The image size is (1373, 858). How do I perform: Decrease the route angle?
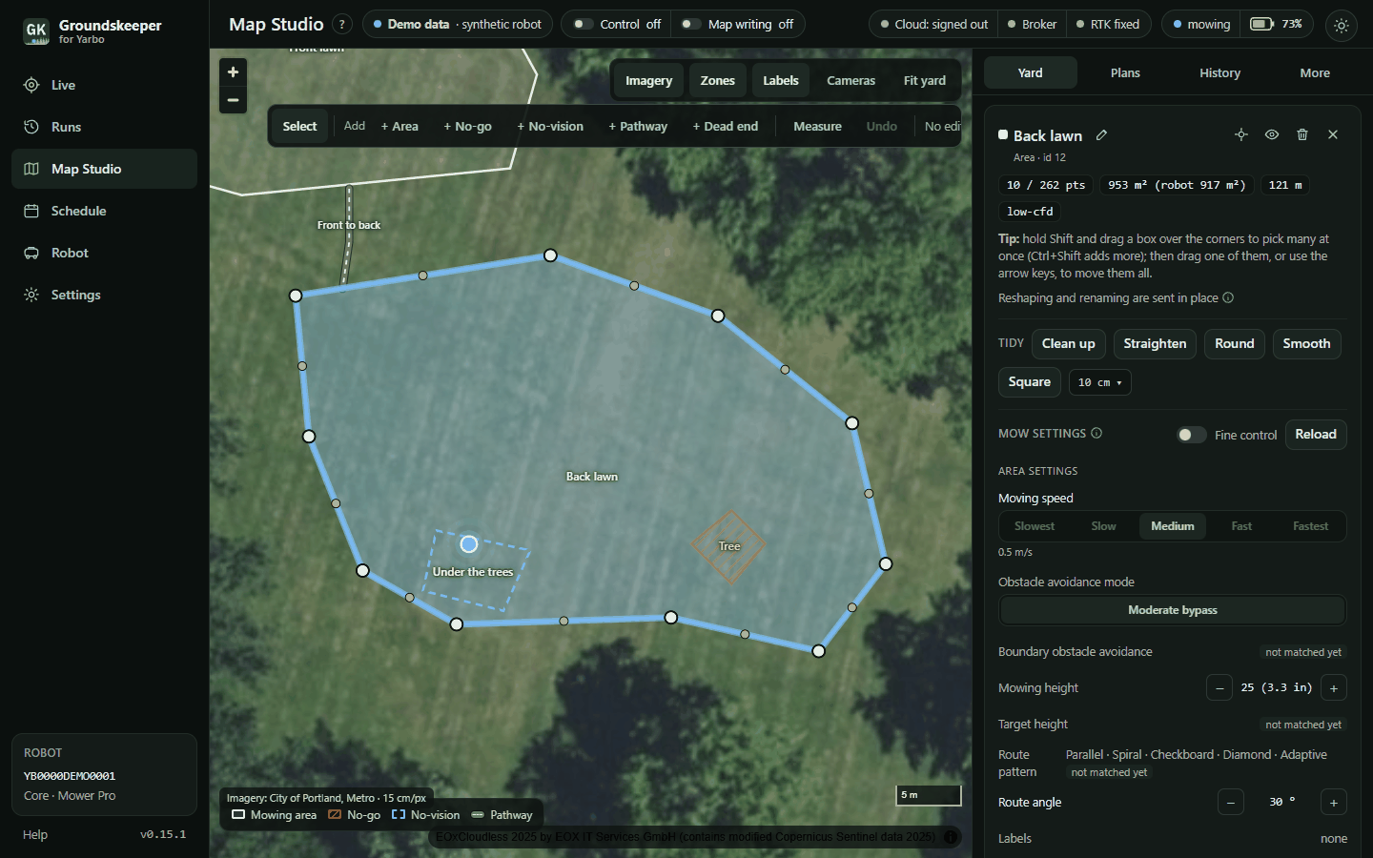tap(1231, 802)
